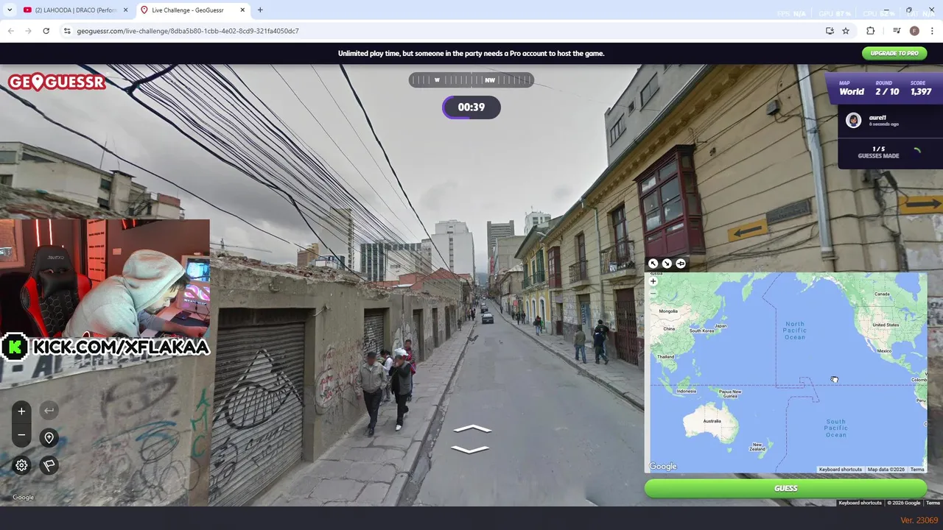Install app icon in address bar
The image size is (943, 530).
coord(830,31)
